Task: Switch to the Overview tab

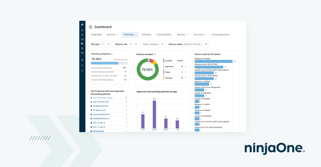Action: [97, 35]
